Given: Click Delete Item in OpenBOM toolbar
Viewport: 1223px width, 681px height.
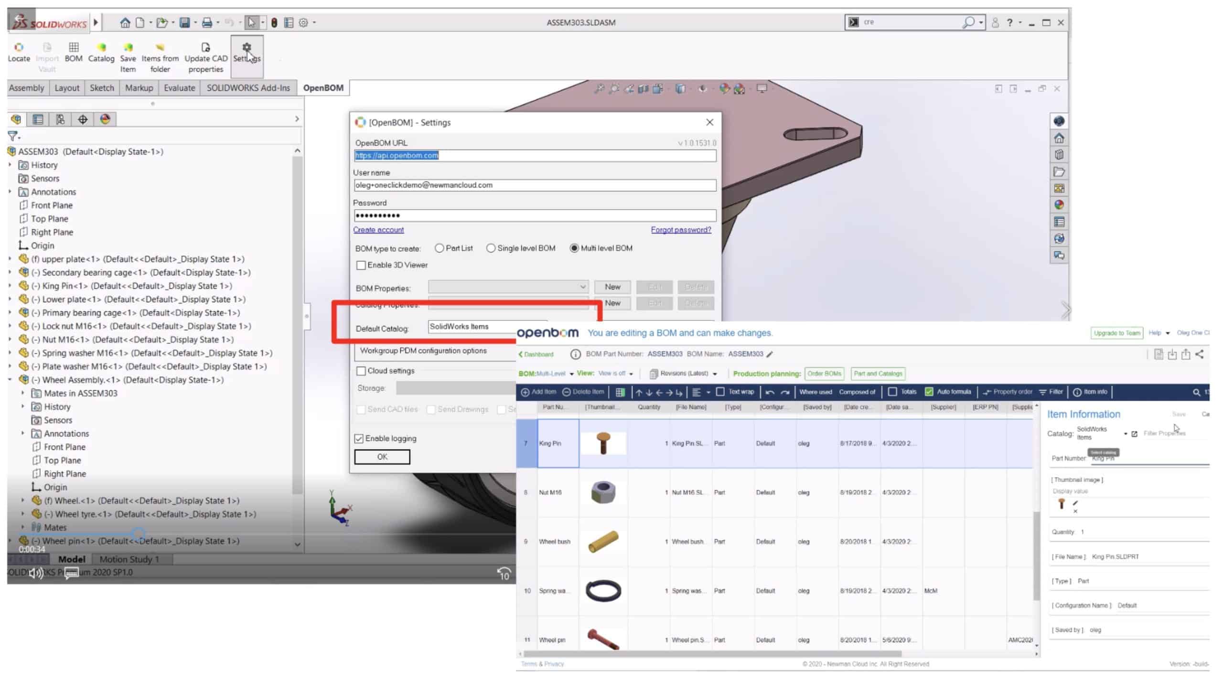Looking at the screenshot, I should coord(583,392).
